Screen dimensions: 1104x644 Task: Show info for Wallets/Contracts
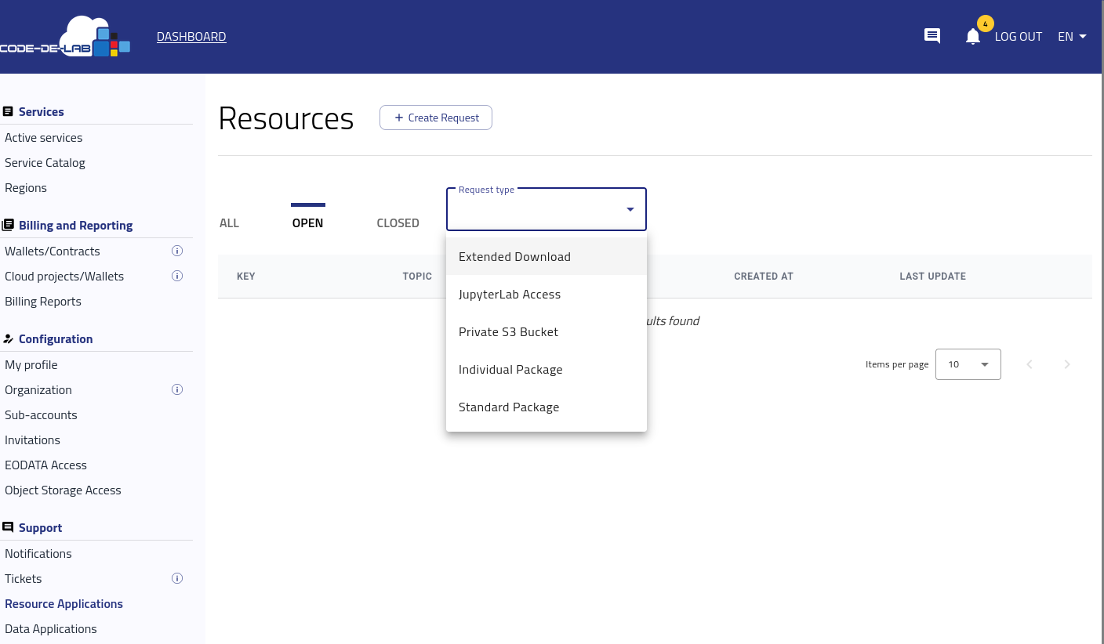177,251
